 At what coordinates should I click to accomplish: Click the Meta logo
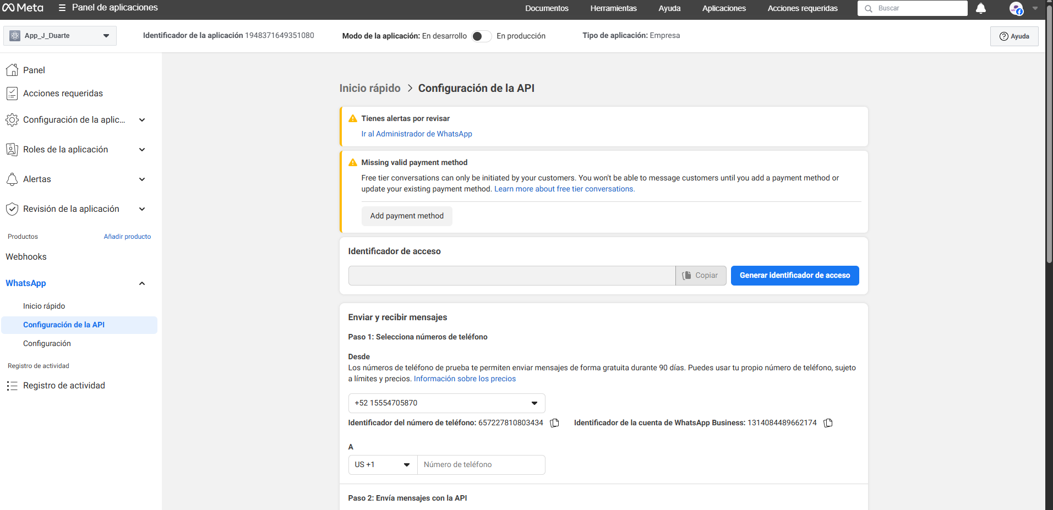pyautogui.click(x=23, y=8)
